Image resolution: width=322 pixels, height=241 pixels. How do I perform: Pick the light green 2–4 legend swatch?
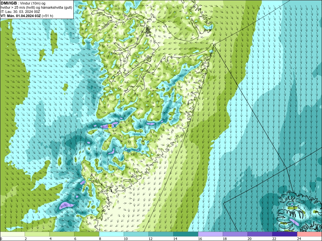pos(37,234)
